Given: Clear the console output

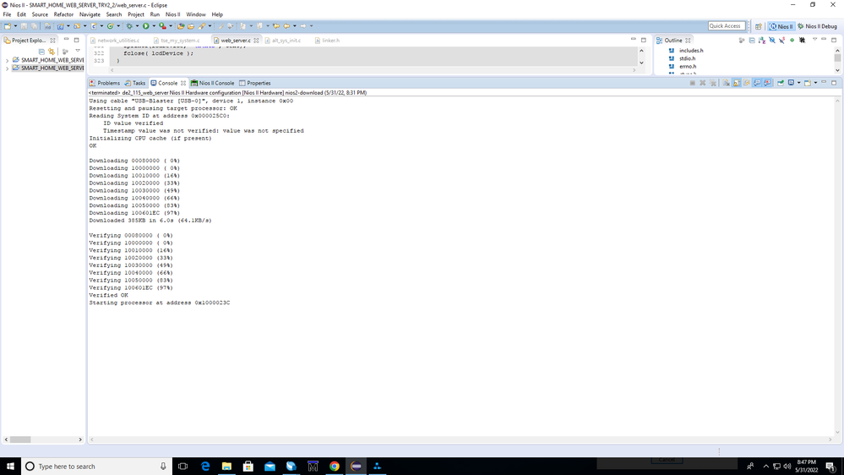Looking at the screenshot, I should point(726,83).
